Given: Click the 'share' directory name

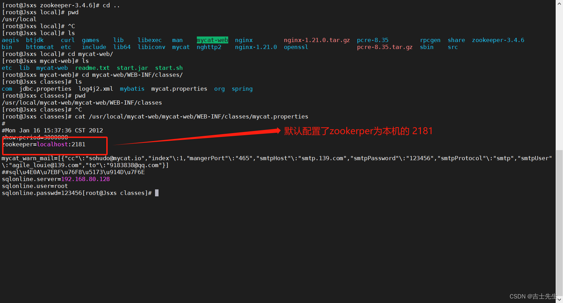Looking at the screenshot, I should coord(456,40).
